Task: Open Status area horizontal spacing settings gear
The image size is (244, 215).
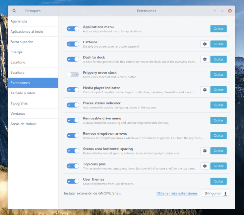Action: [205, 150]
